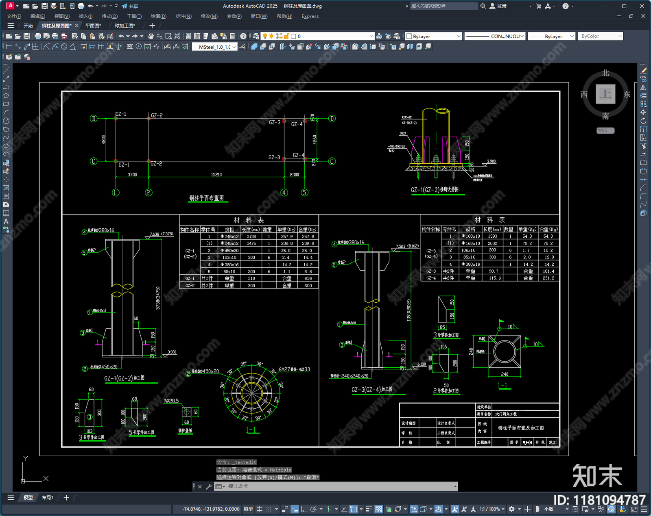Screen dimensions: 651x516
Task: Toggle transparency display in status bar
Action: pos(378,509)
